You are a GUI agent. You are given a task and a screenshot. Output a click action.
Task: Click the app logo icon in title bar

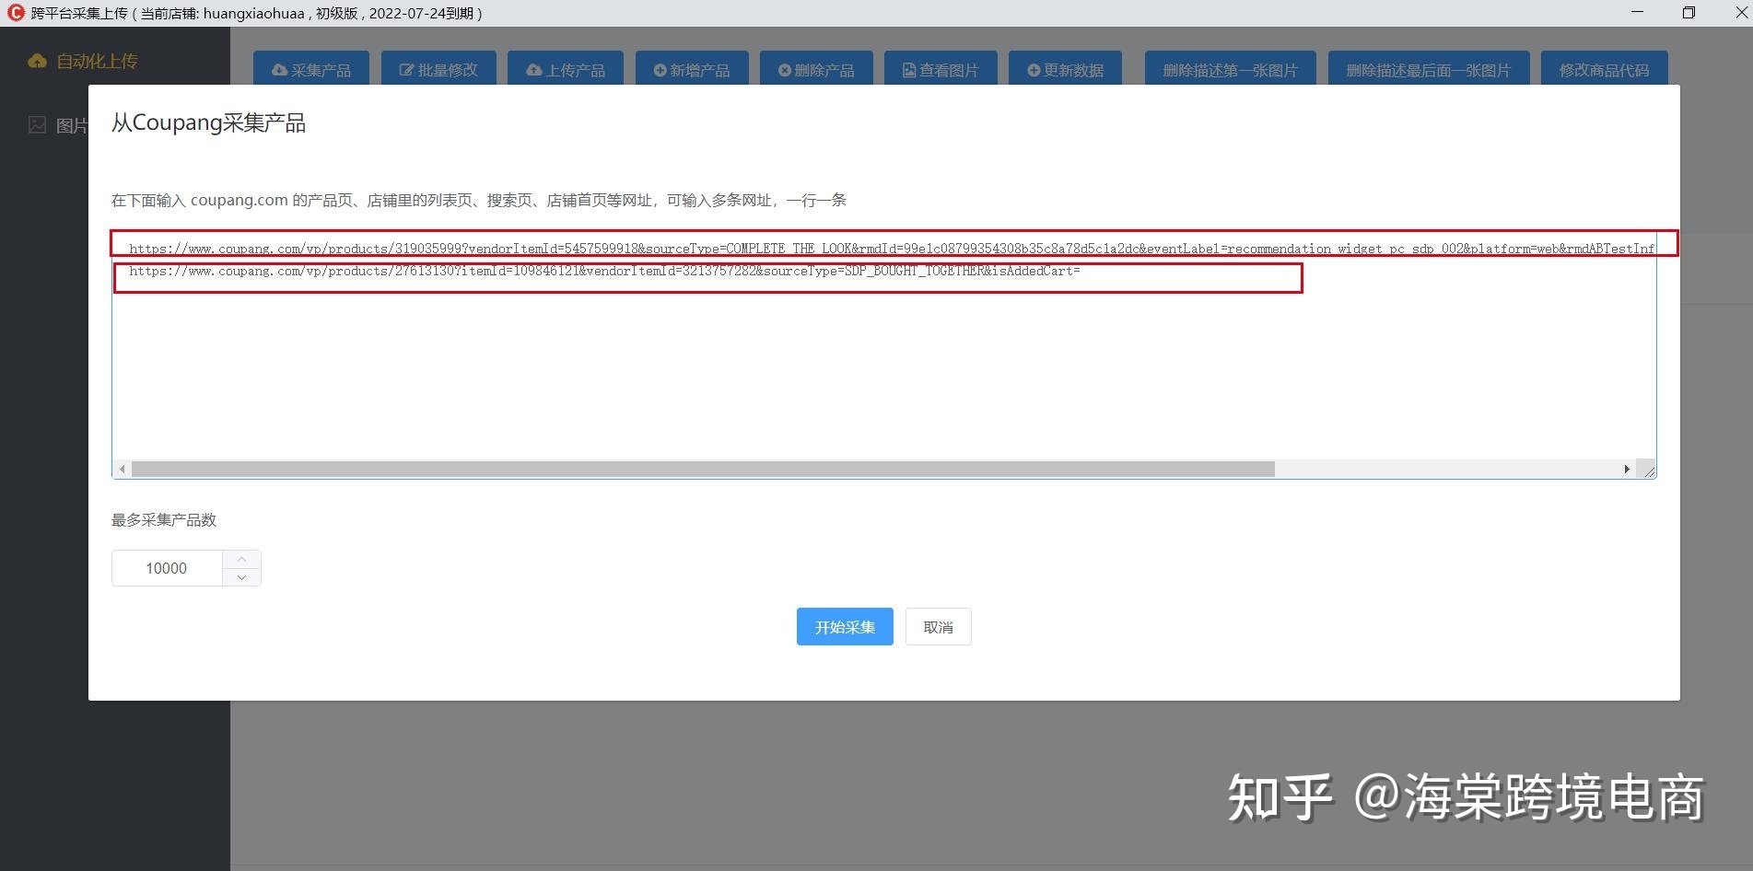point(15,13)
